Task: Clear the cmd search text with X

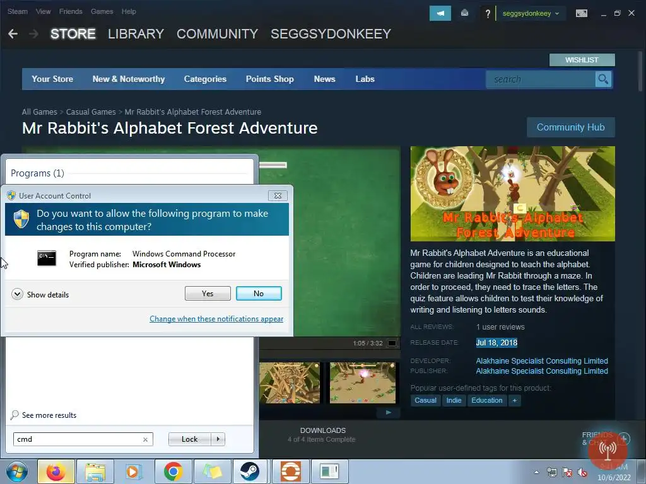Action: coord(146,439)
